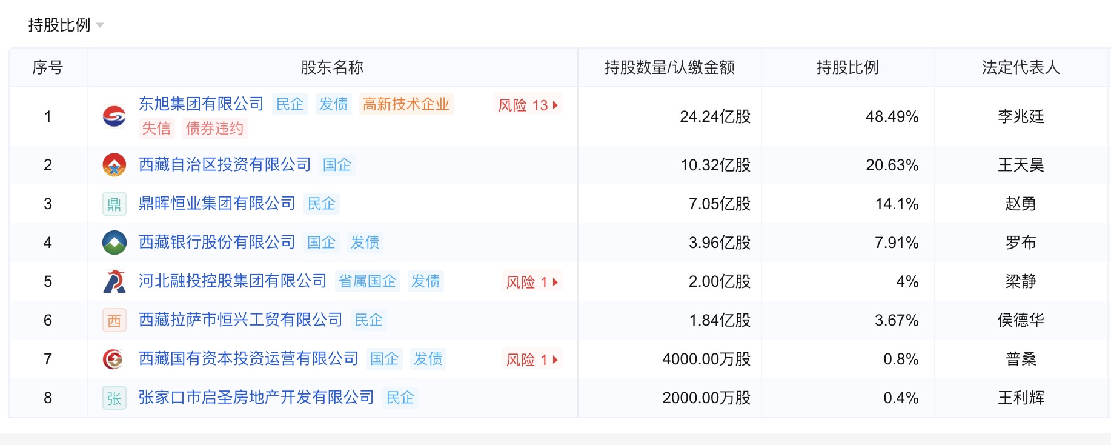Click the 民企 tag on 西藏拉萨市恒兴工贸

click(368, 320)
